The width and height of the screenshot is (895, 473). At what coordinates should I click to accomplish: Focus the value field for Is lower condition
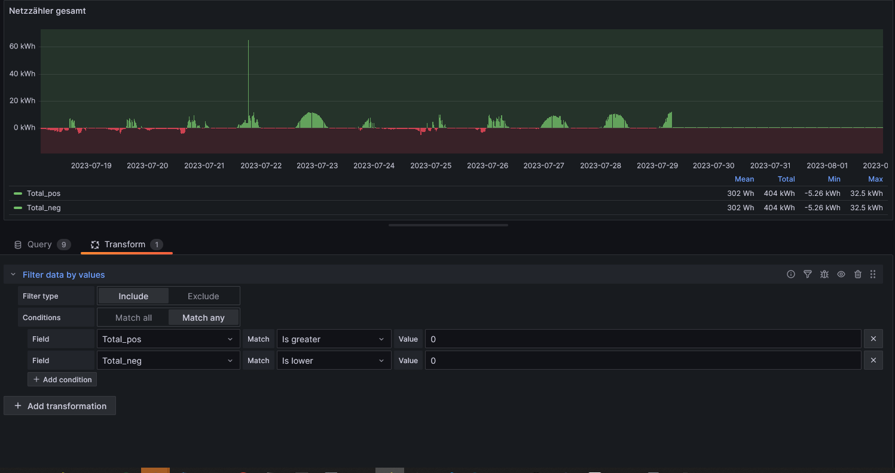[x=643, y=361]
